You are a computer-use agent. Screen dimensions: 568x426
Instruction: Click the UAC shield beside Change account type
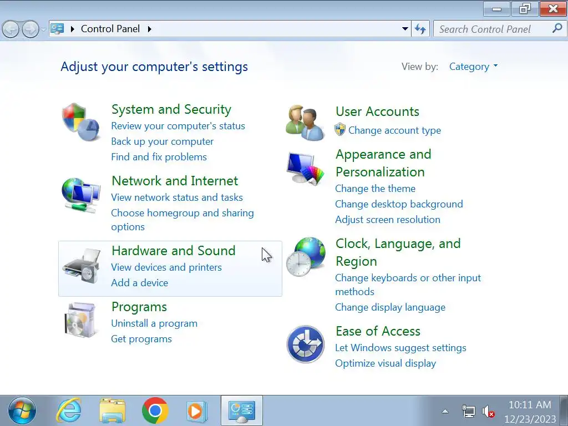[340, 130]
